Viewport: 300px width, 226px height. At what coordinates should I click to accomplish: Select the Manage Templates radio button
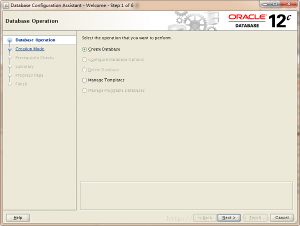pyautogui.click(x=84, y=80)
